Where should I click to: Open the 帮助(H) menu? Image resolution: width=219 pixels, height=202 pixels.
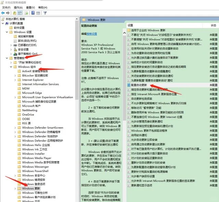(43, 8)
